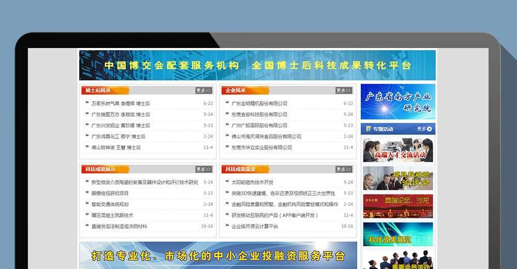Click bullet arrow beside 企业级开源云计算平台
517x269 pixels.
point(227,226)
